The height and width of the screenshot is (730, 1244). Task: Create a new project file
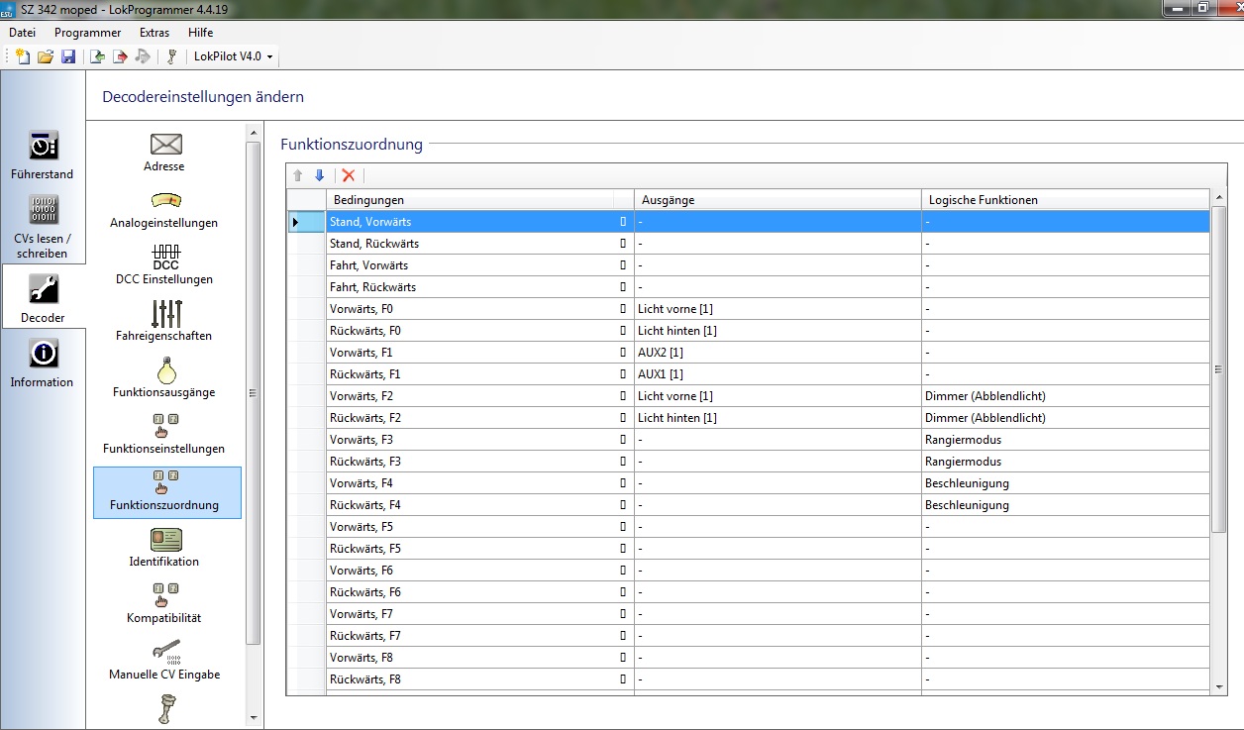point(23,56)
